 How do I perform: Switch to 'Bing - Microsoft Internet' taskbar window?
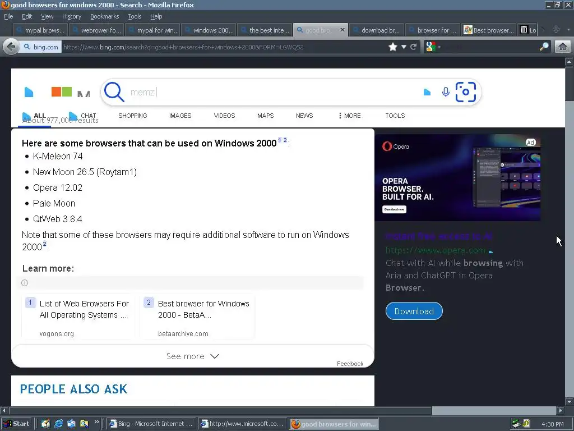152,424
